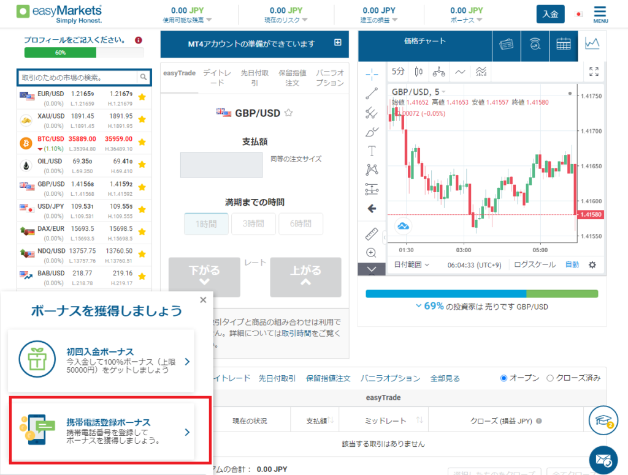The width and height of the screenshot is (628, 475).
Task: Open the compare symbols scale icon
Action: [x=439, y=72]
